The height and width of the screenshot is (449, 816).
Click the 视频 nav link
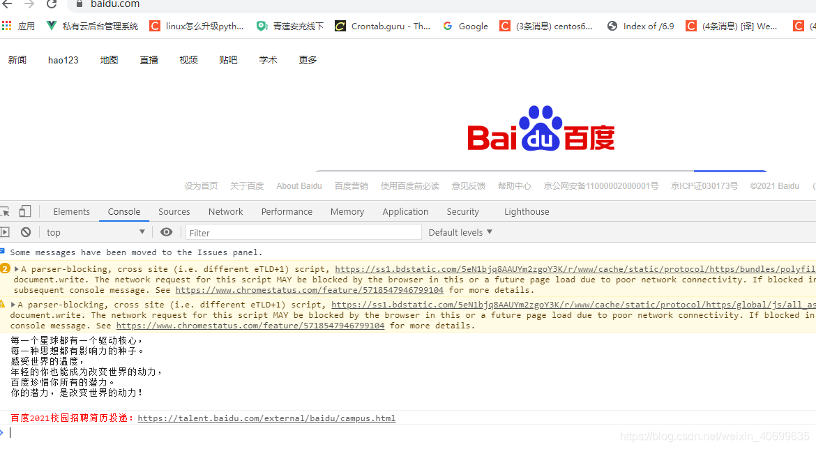click(x=188, y=61)
